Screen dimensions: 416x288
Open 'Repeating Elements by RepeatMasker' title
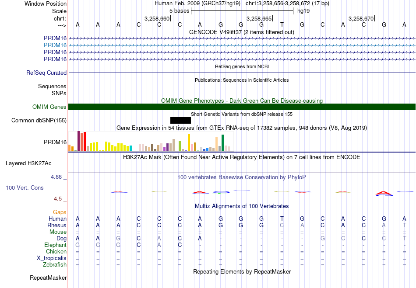242,272
